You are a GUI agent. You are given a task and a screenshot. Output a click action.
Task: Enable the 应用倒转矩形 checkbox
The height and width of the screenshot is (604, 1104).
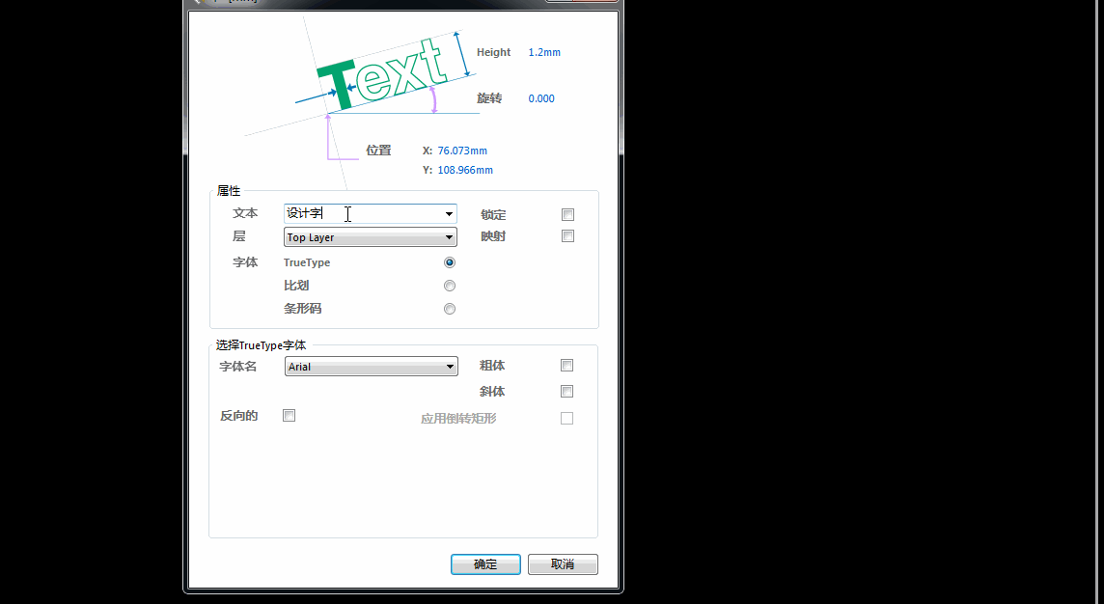point(566,417)
